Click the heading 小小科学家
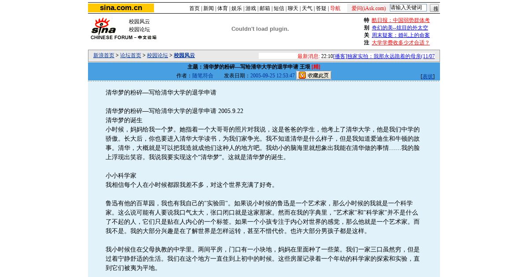528x277 pixels. click(121, 175)
